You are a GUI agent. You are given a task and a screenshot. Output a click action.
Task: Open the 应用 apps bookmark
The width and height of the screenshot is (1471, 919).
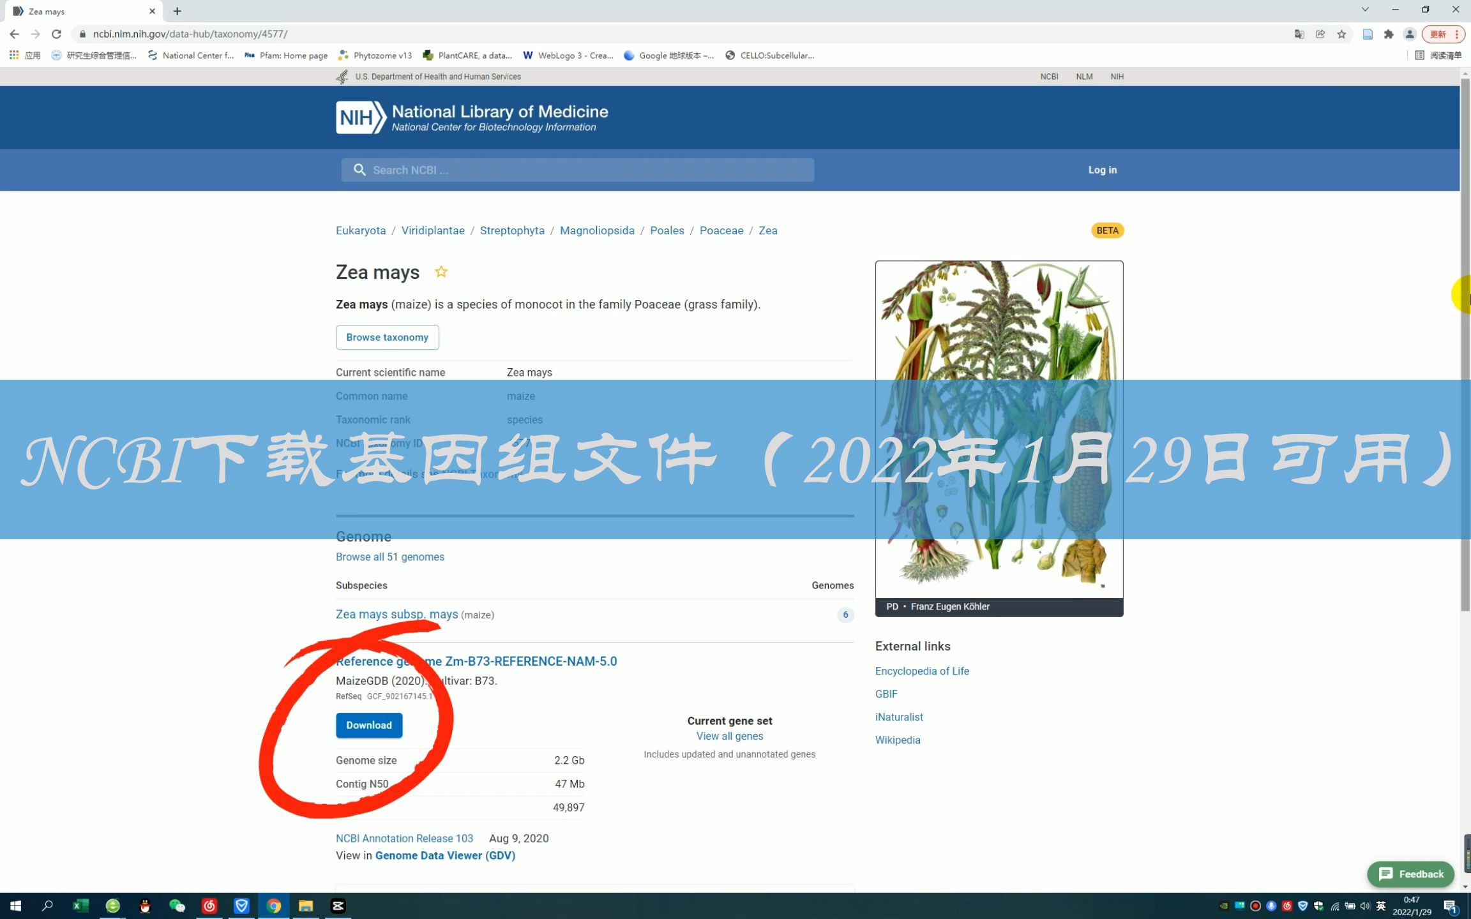click(x=26, y=56)
